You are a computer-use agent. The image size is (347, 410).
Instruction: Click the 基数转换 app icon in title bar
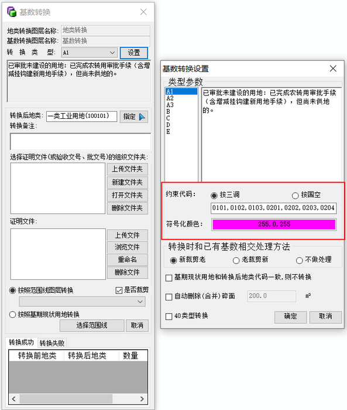click(x=12, y=12)
